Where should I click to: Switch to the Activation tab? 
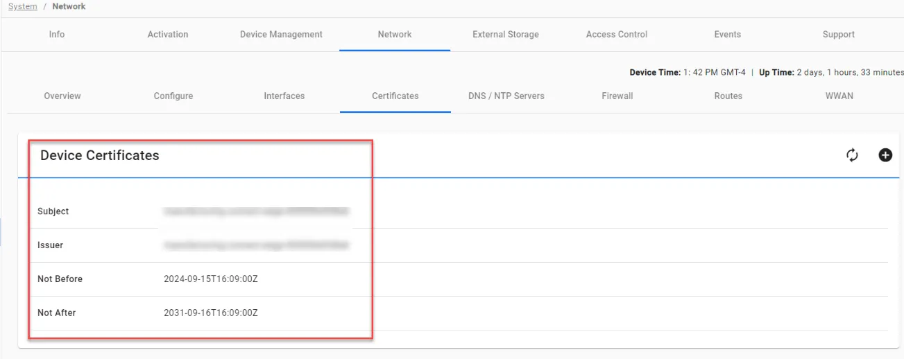point(168,34)
